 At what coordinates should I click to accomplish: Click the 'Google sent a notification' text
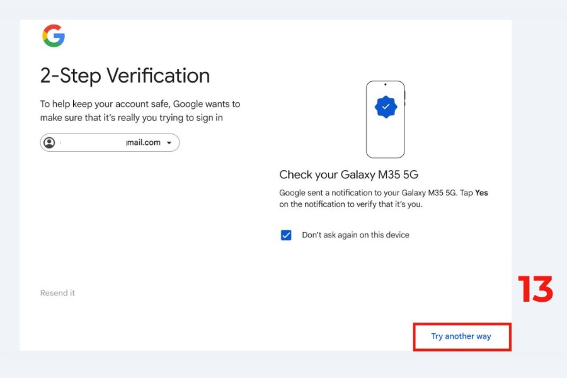pyautogui.click(x=383, y=193)
